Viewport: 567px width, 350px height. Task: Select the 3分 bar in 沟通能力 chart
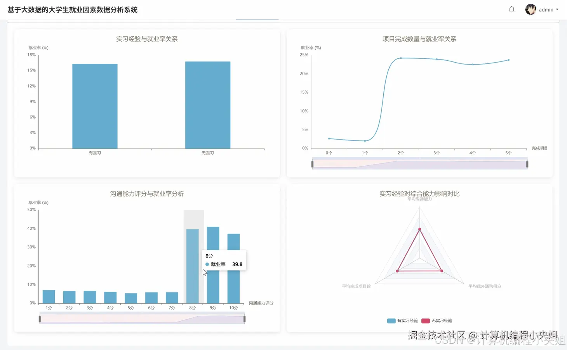pos(90,297)
